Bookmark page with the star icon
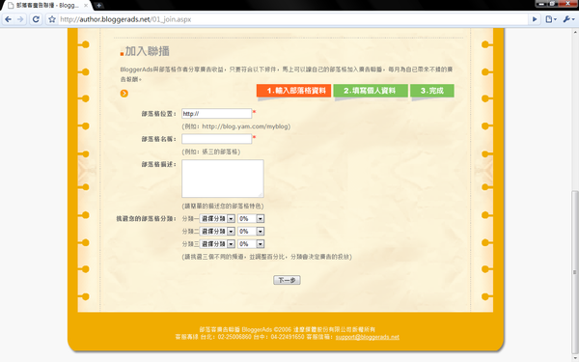The width and height of the screenshot is (579, 362). click(52, 19)
